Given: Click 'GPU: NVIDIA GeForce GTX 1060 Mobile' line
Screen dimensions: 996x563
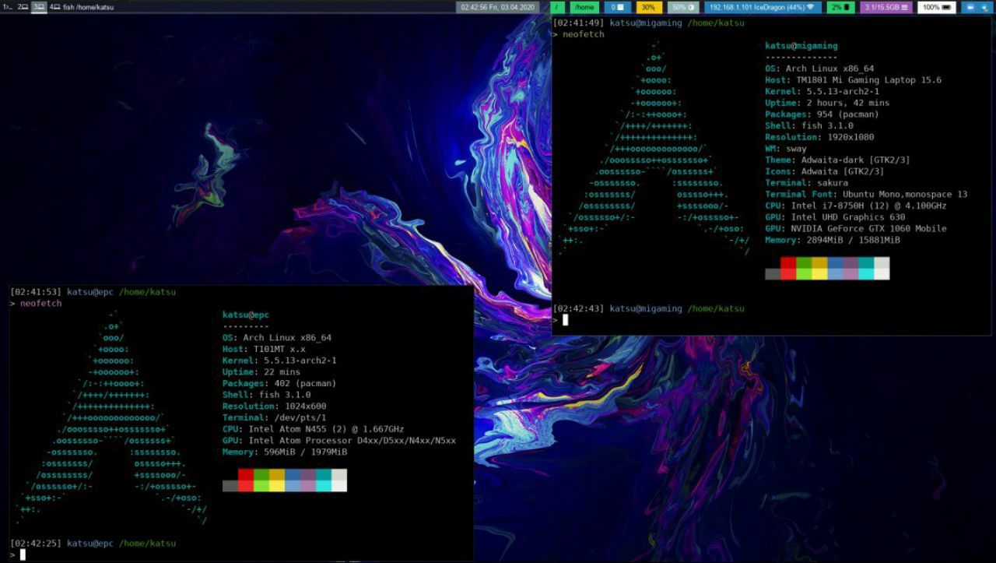Looking at the screenshot, I should 856,228.
